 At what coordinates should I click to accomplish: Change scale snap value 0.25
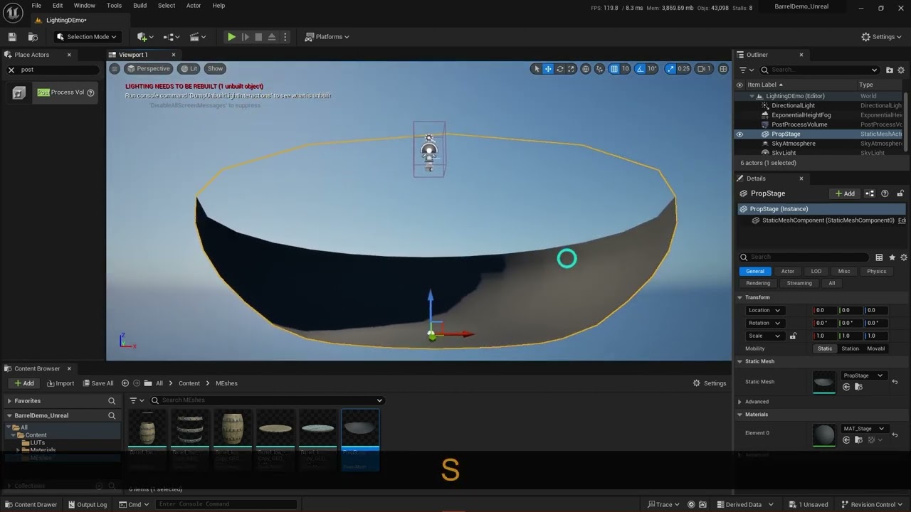(x=683, y=69)
